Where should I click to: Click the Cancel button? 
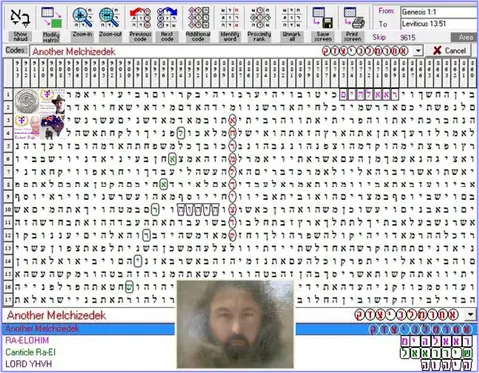click(449, 51)
